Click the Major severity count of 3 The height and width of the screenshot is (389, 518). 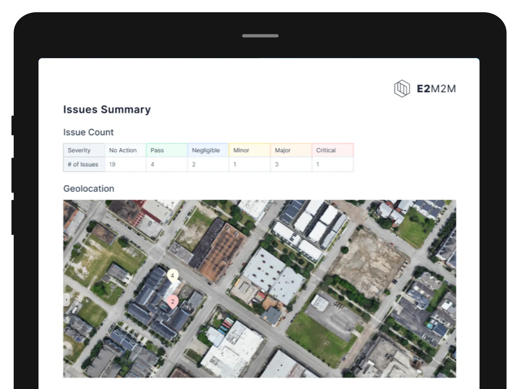tap(277, 164)
